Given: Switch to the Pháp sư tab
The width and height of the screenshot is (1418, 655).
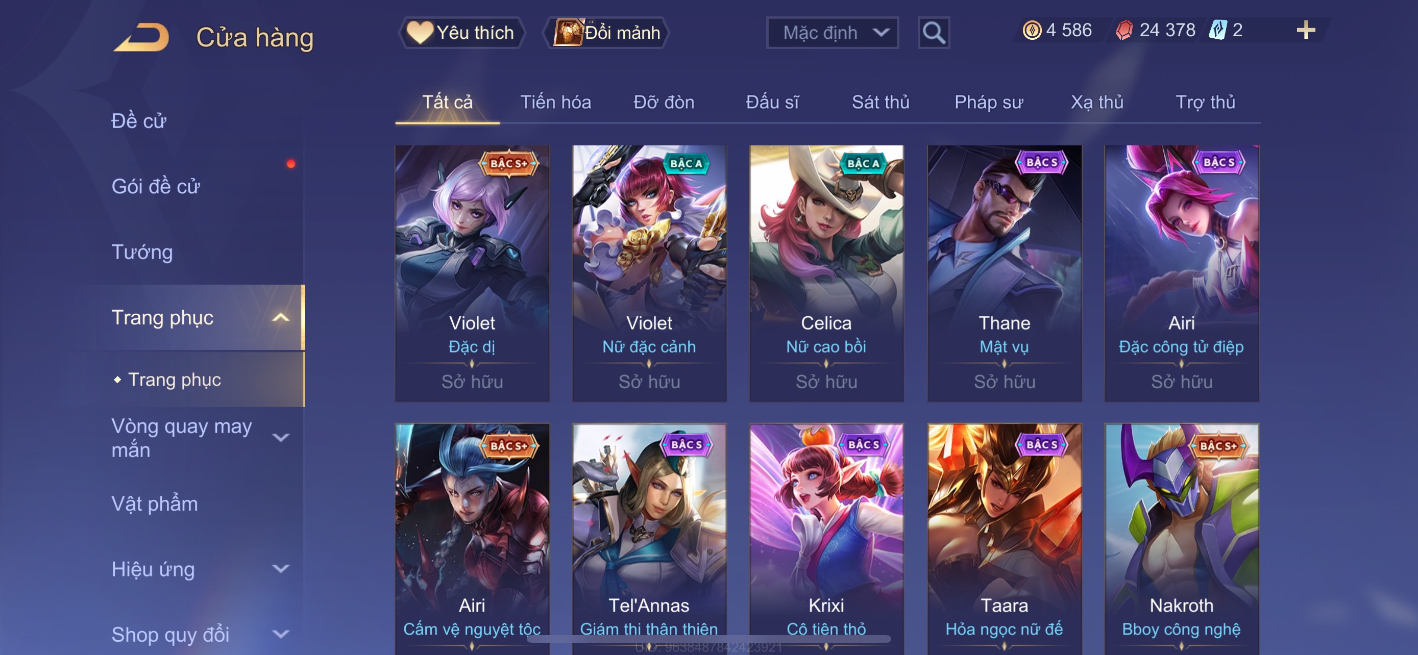Looking at the screenshot, I should (x=988, y=103).
